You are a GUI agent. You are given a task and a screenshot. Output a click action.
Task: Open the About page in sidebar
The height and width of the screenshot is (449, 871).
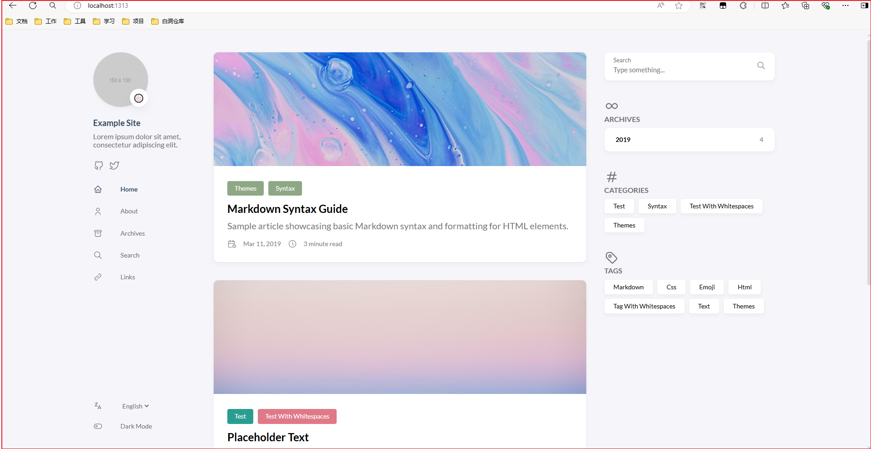click(x=129, y=211)
